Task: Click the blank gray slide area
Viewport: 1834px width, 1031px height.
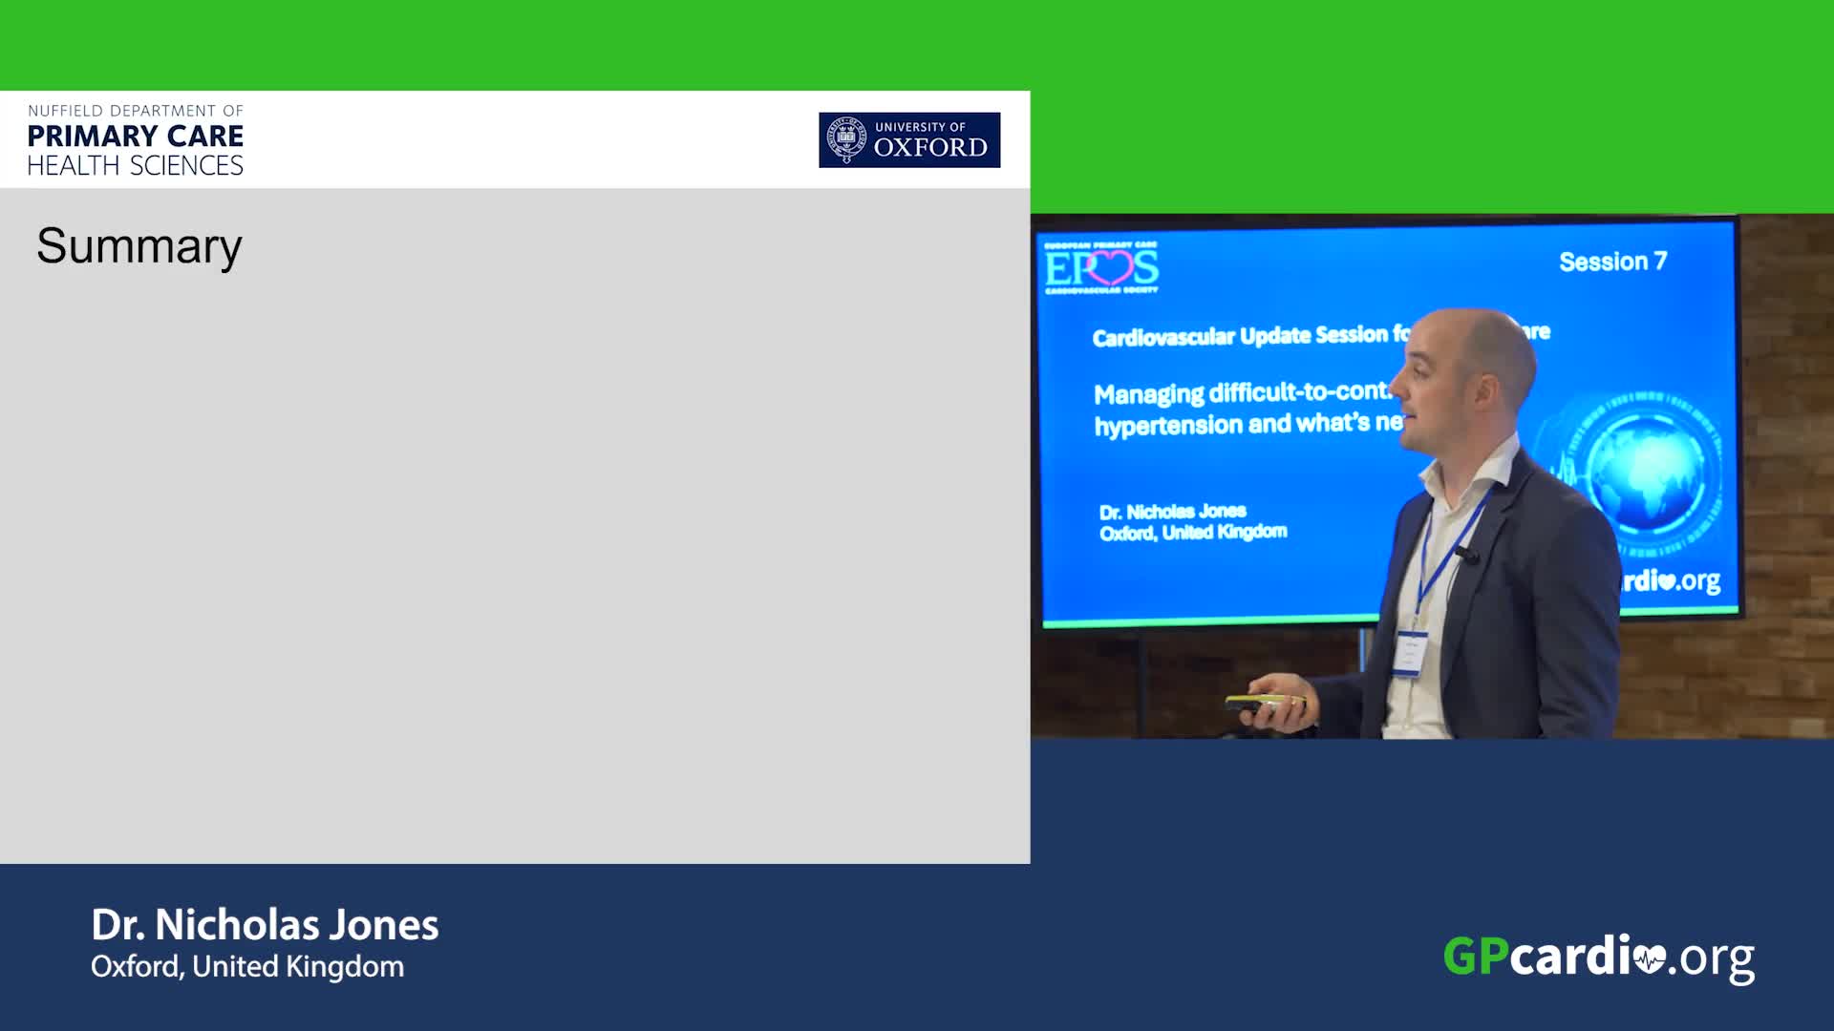Action: pyautogui.click(x=515, y=573)
